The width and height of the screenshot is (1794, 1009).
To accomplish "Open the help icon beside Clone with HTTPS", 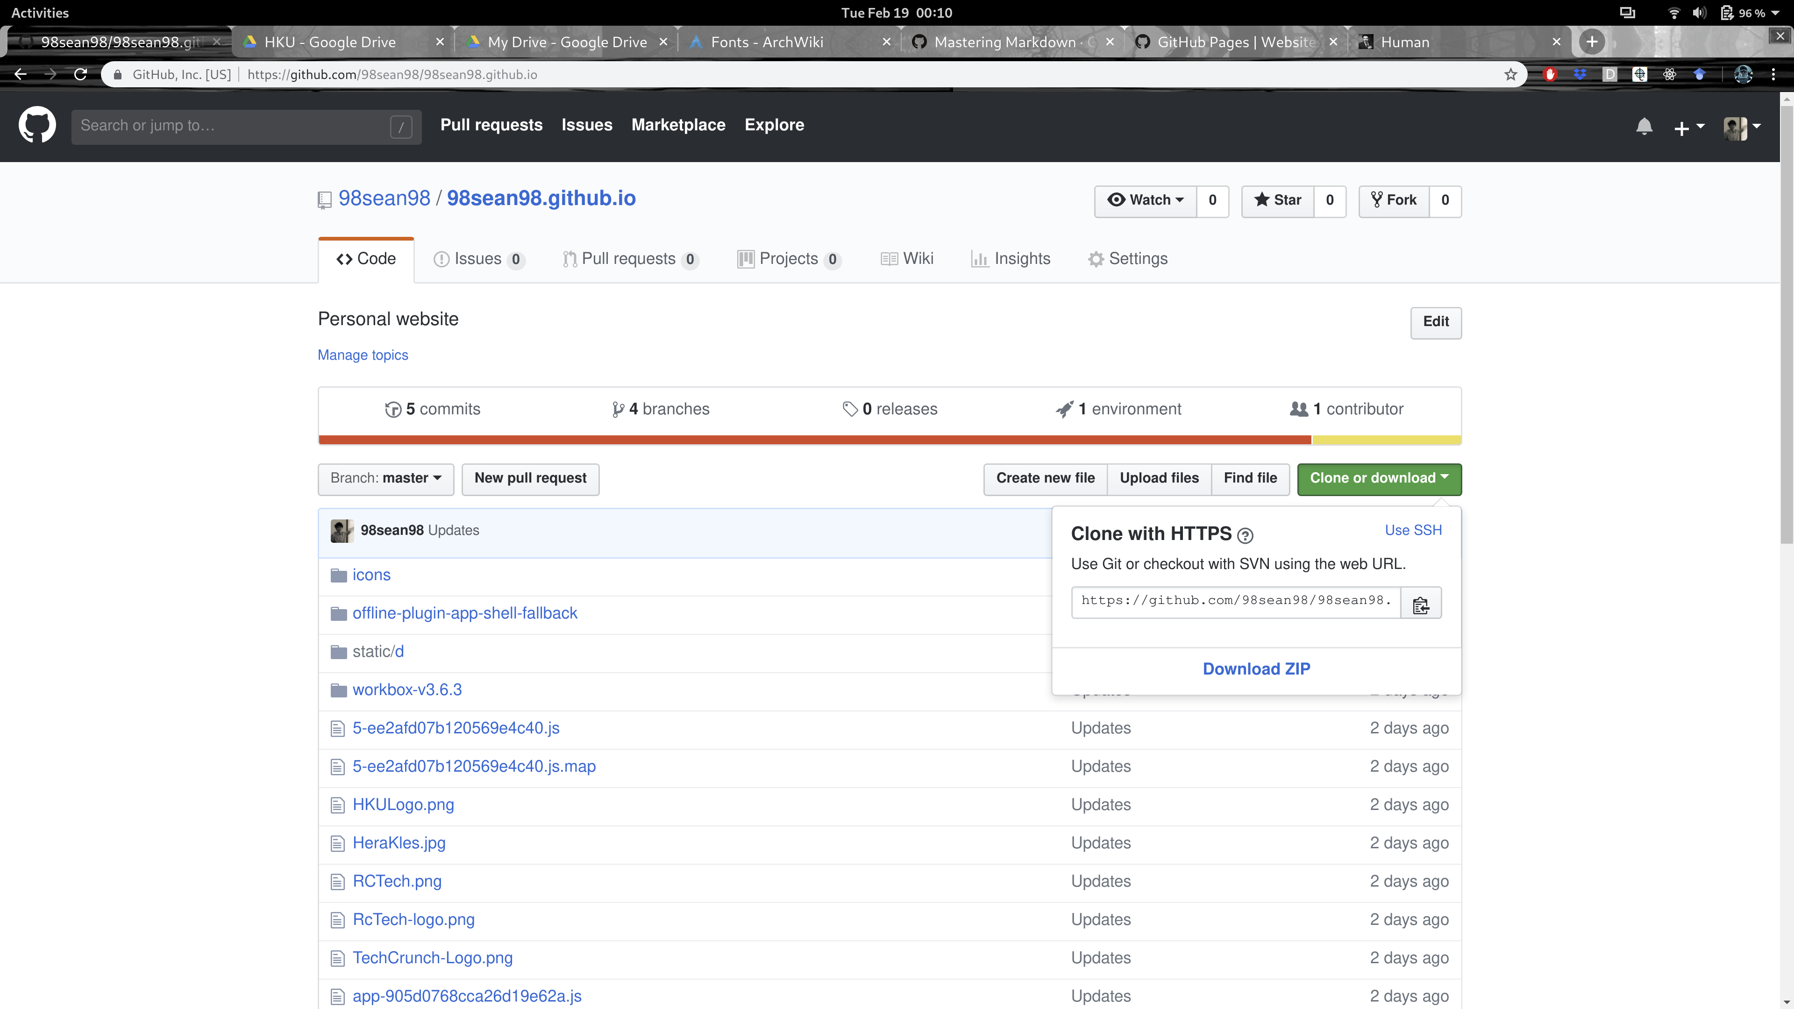I will coord(1245,535).
